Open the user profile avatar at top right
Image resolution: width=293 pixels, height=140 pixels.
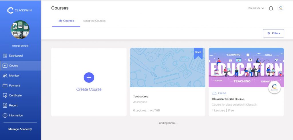(281, 8)
